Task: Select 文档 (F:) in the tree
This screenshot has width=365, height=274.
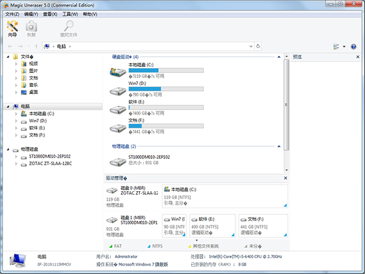Action: point(36,135)
